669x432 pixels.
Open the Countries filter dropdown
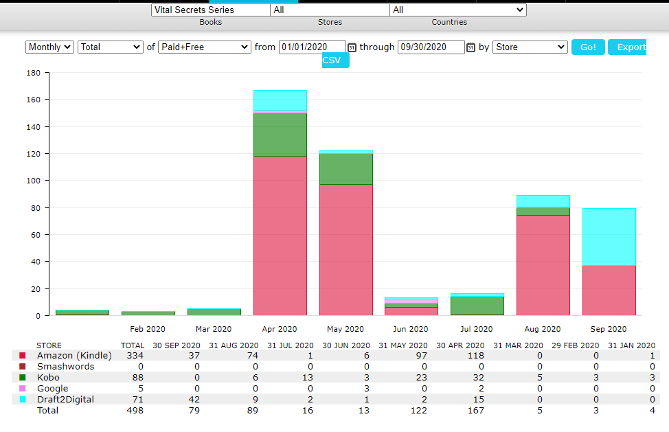(457, 10)
